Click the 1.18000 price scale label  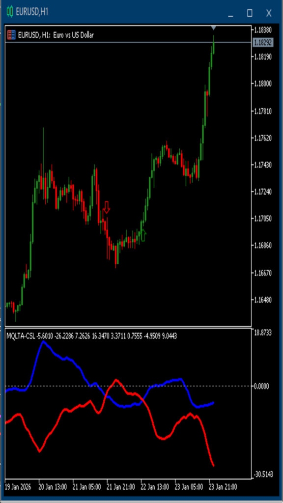[263, 84]
